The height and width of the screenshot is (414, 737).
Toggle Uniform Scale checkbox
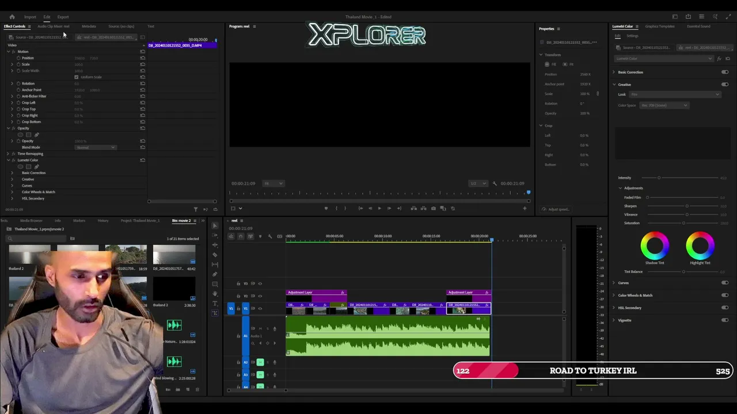[76, 77]
